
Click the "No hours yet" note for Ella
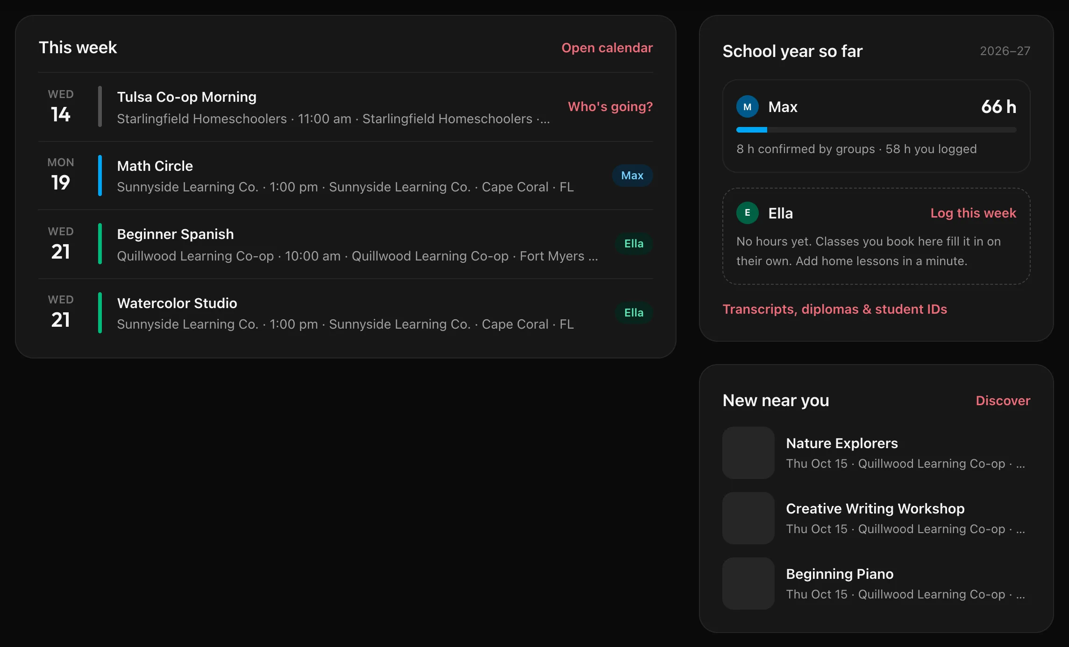click(869, 251)
